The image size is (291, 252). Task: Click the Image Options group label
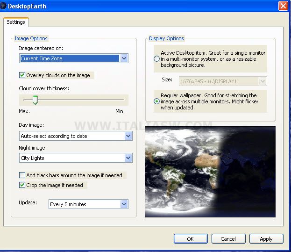31,38
